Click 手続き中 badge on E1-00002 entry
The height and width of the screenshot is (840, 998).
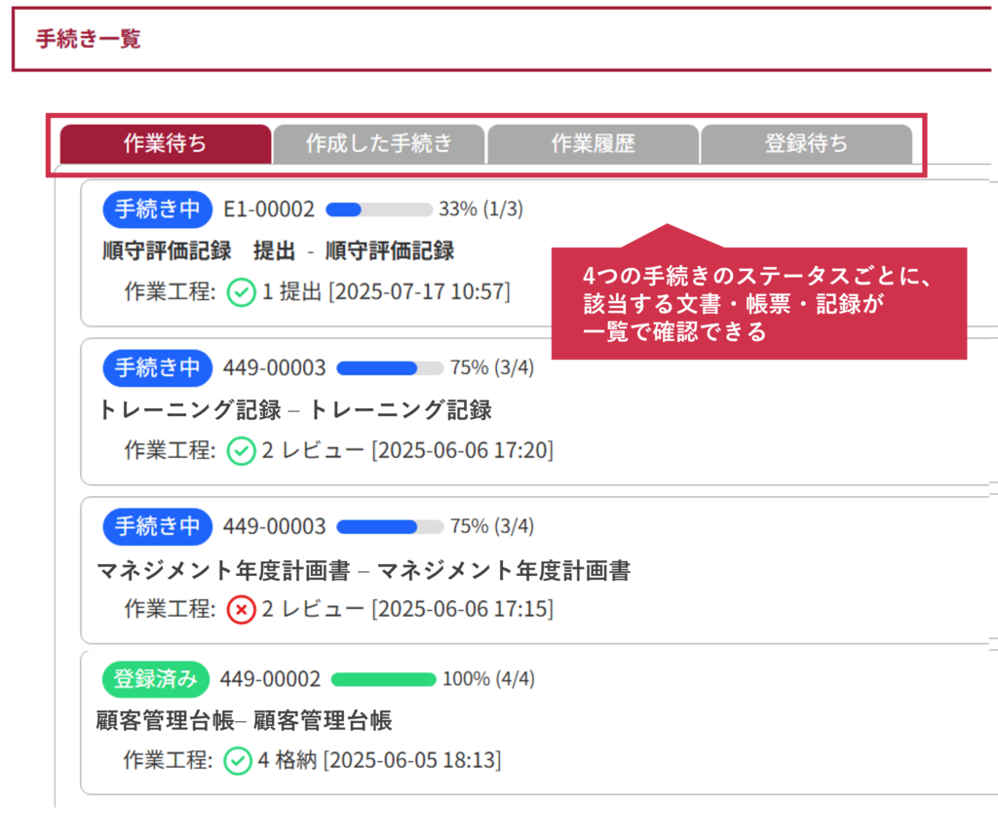coord(157,210)
